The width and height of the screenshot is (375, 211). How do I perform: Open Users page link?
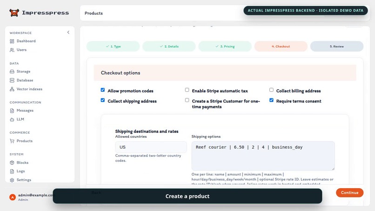pyautogui.click(x=21, y=50)
